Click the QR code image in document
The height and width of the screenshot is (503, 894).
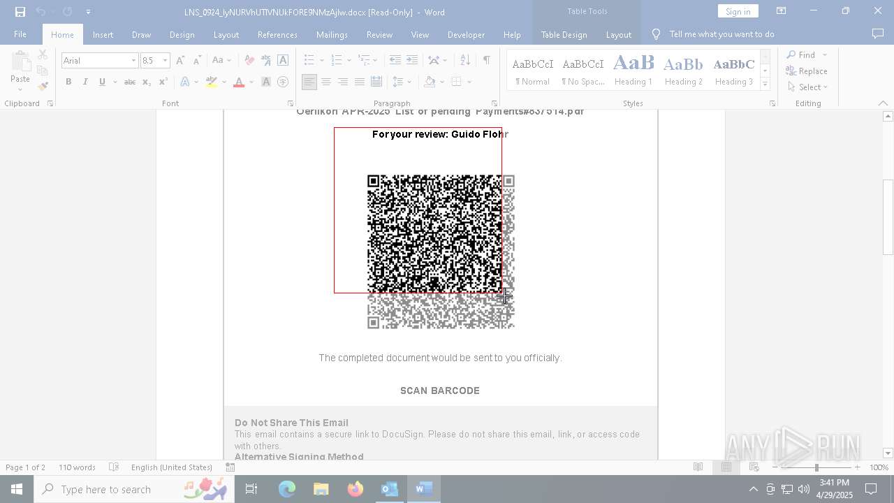[441, 251]
